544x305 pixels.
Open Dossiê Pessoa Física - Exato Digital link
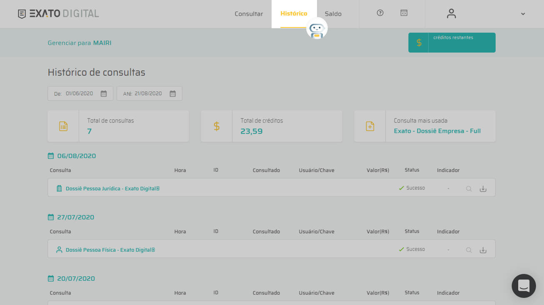[x=110, y=250]
